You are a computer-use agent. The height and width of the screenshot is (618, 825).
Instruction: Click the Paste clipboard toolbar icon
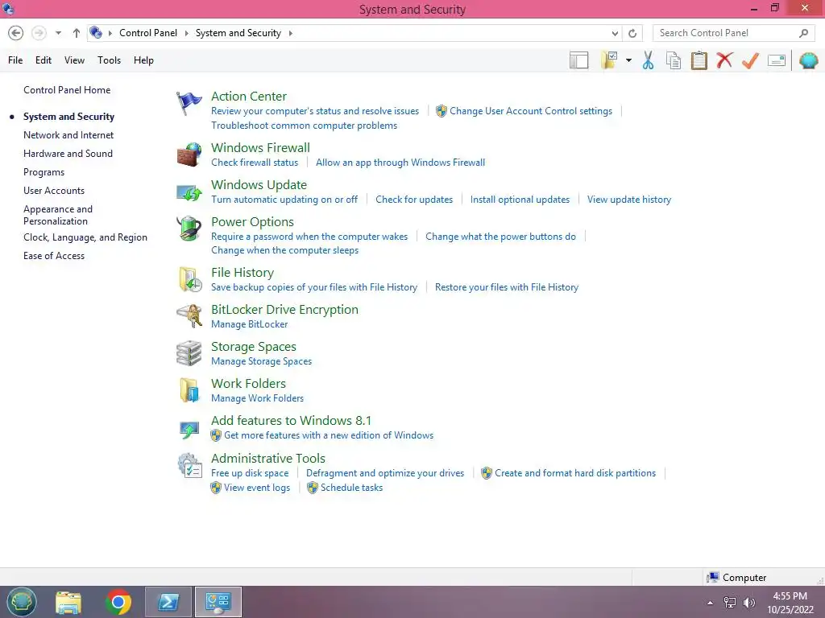click(x=699, y=60)
